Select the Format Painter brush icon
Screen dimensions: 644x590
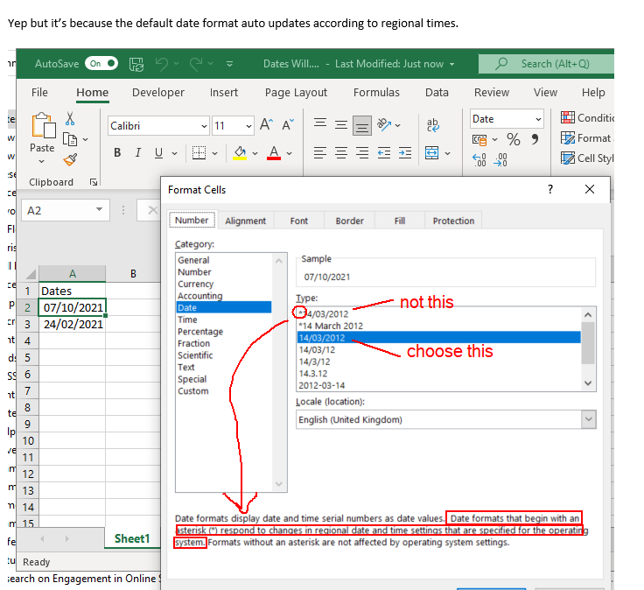(x=70, y=158)
